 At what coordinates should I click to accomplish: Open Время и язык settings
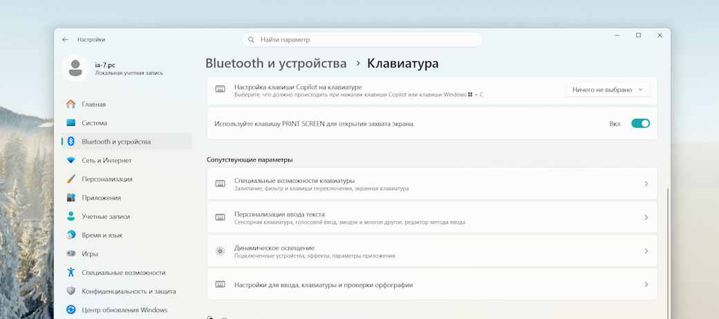pos(127,235)
